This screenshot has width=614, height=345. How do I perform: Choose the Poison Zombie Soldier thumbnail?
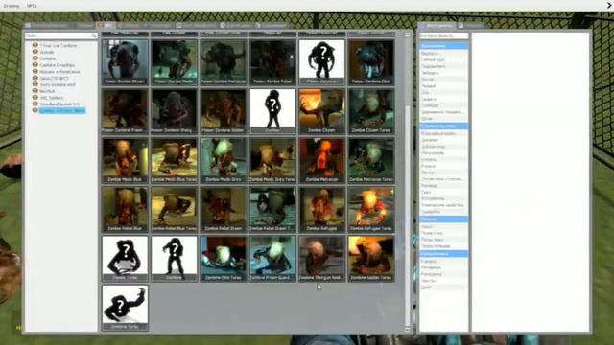[224, 111]
